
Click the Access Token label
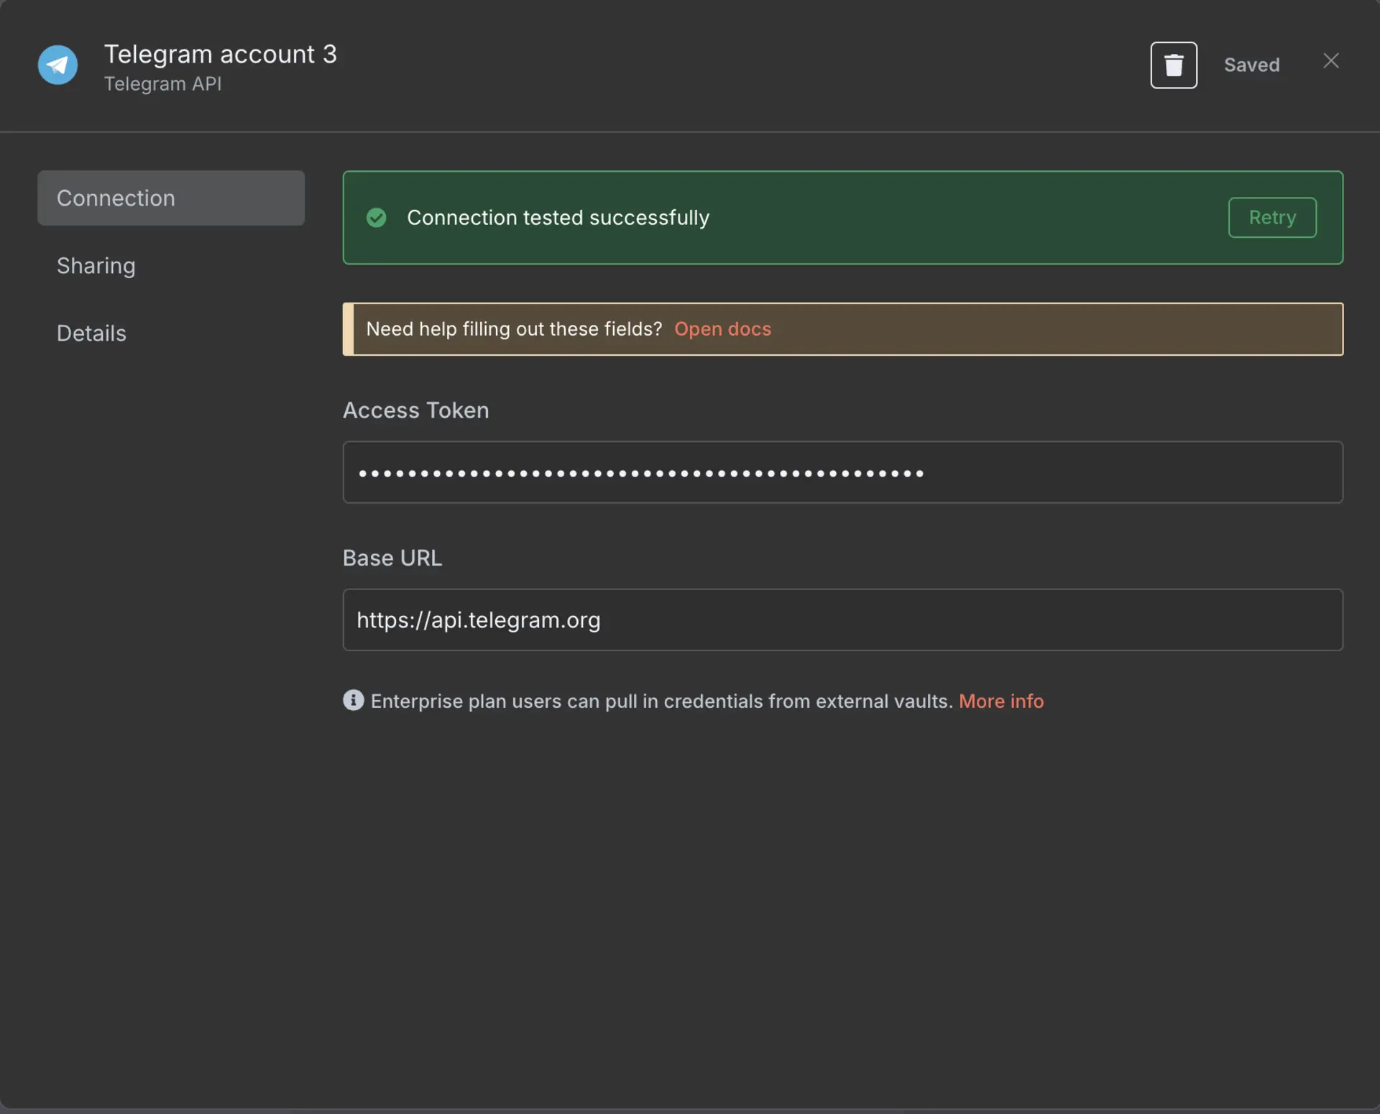point(415,410)
